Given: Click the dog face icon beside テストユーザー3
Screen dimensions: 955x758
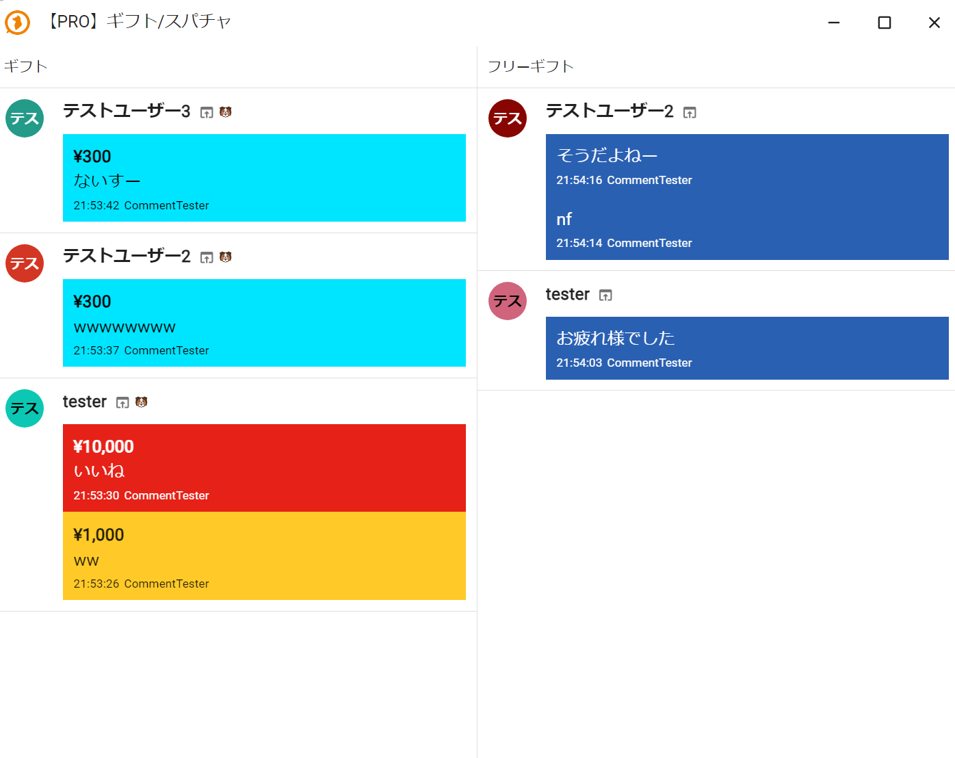Looking at the screenshot, I should click(x=226, y=112).
